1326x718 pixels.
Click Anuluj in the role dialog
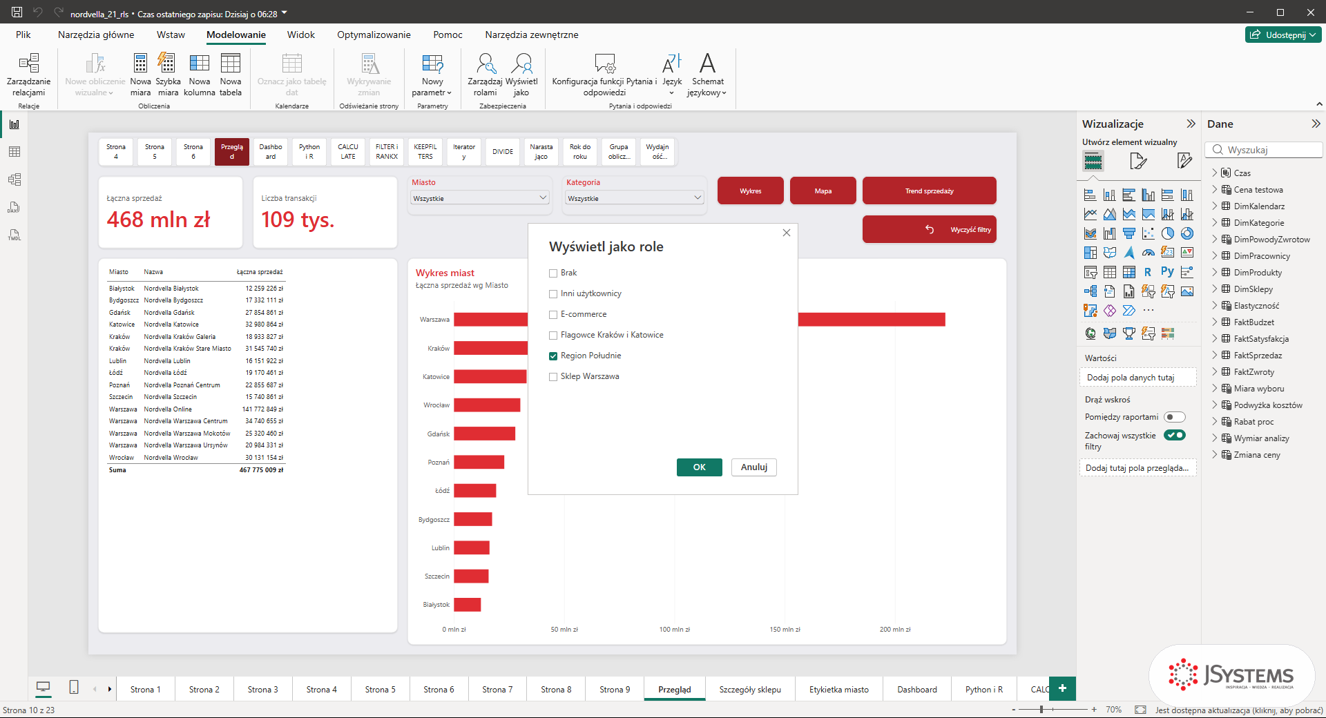(754, 467)
